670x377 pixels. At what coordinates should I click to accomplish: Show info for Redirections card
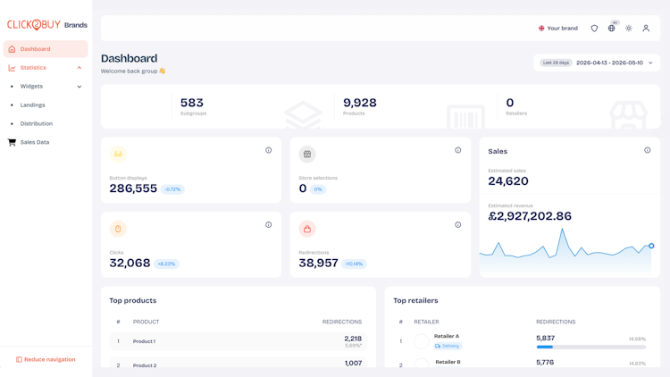457,225
